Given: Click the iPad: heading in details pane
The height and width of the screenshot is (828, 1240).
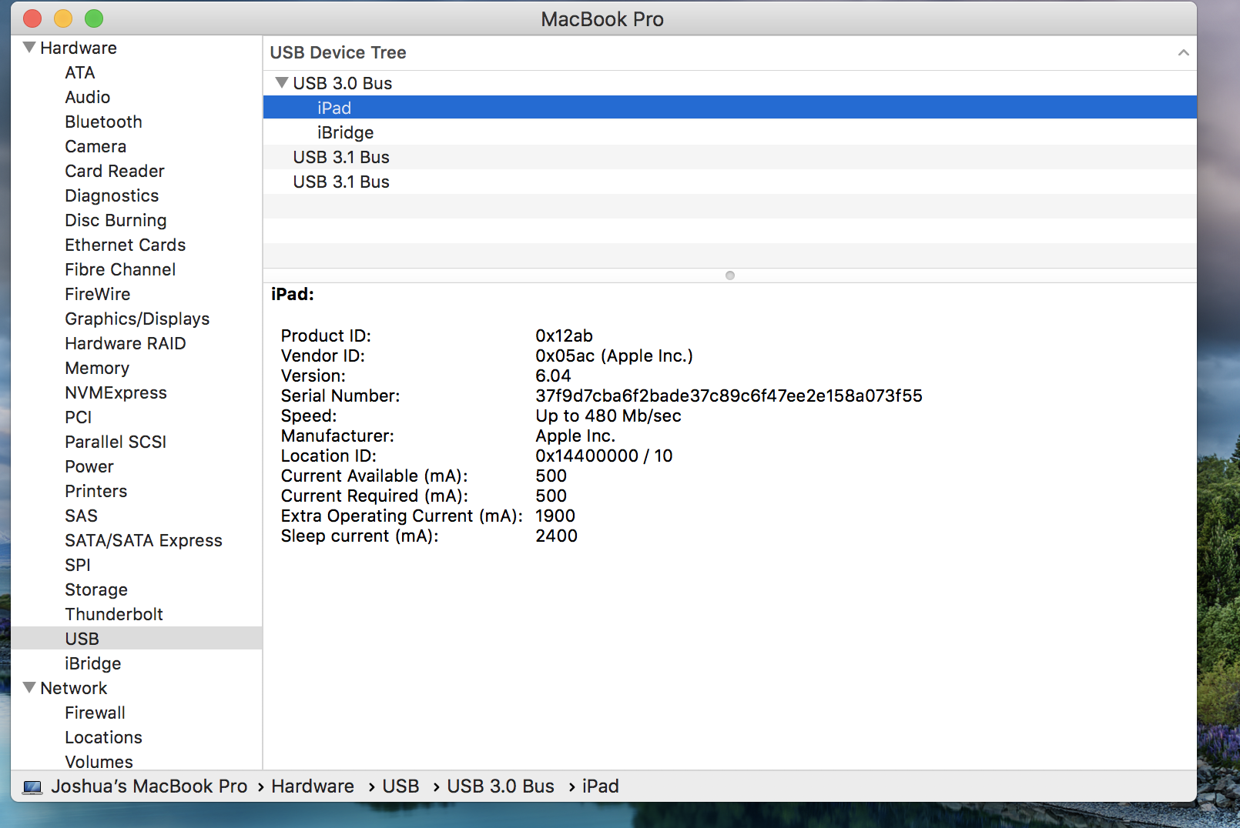Looking at the screenshot, I should [293, 294].
